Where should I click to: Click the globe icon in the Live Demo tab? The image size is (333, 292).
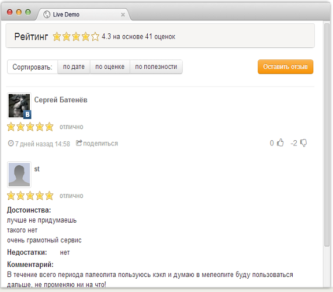tap(47, 15)
